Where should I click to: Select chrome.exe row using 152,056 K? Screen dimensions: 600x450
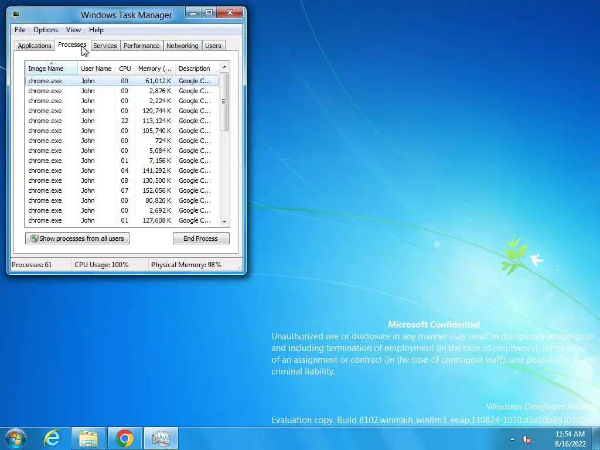point(122,190)
